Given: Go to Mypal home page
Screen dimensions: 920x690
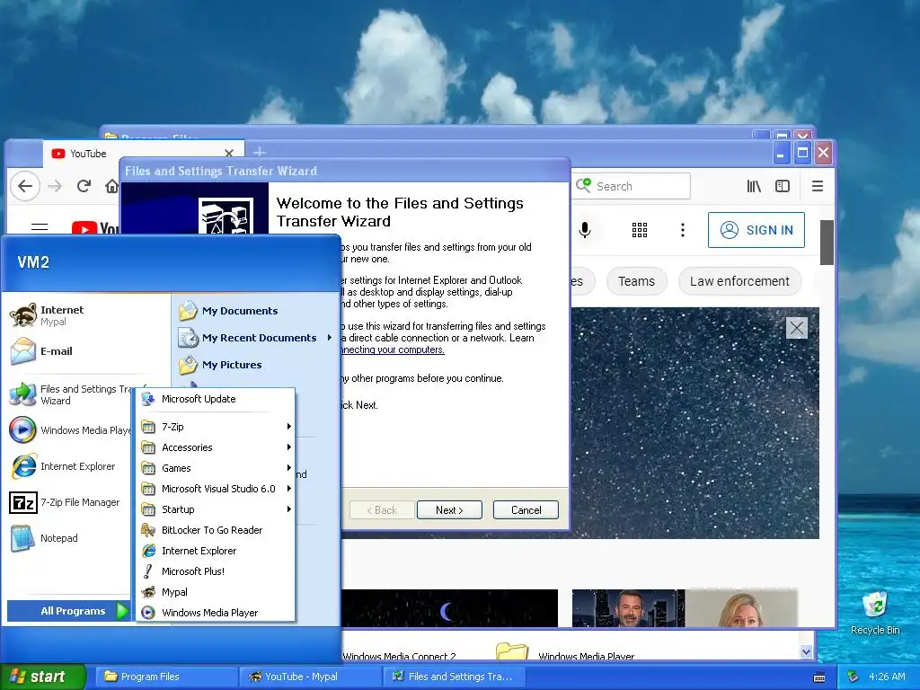Looking at the screenshot, I should click(111, 187).
